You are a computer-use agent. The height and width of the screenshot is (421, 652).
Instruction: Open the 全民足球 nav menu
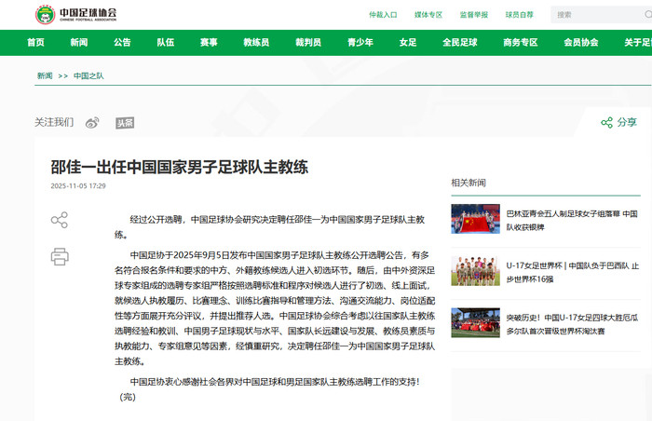pos(460,43)
